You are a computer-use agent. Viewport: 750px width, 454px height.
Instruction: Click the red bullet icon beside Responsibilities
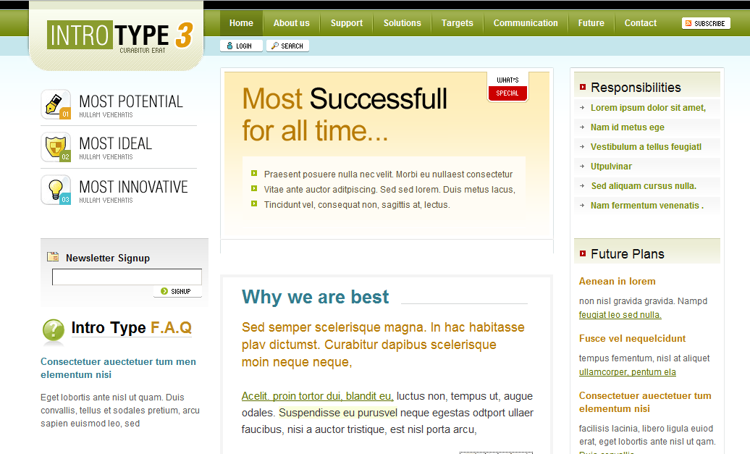pos(583,87)
